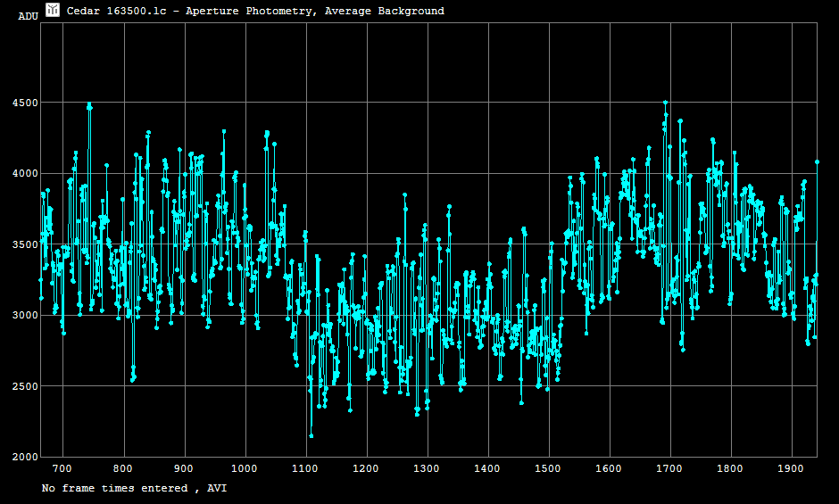Image resolution: width=839 pixels, height=504 pixels.
Task: Click the '900' x-axis label
Action: [184, 468]
